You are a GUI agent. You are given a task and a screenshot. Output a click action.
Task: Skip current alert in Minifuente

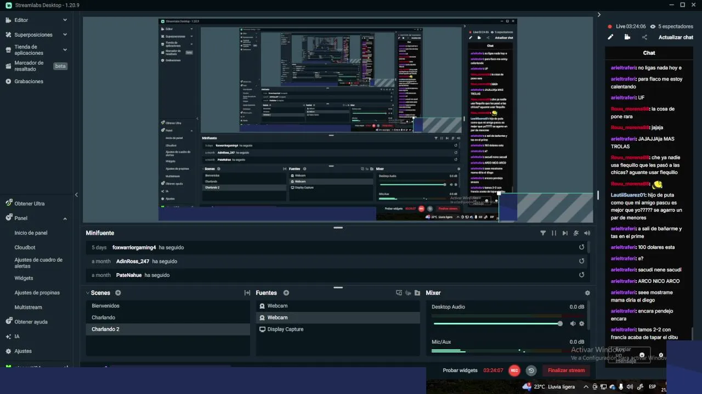[x=565, y=233]
